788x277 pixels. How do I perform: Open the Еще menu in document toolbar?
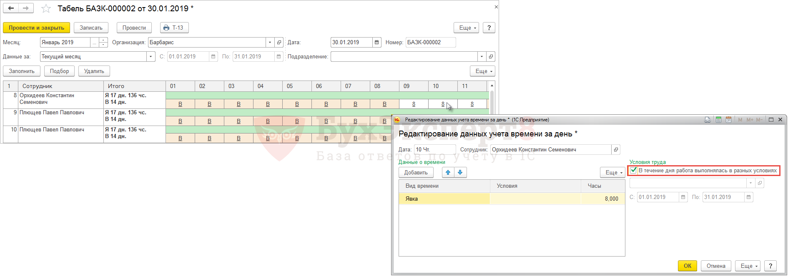(x=466, y=28)
